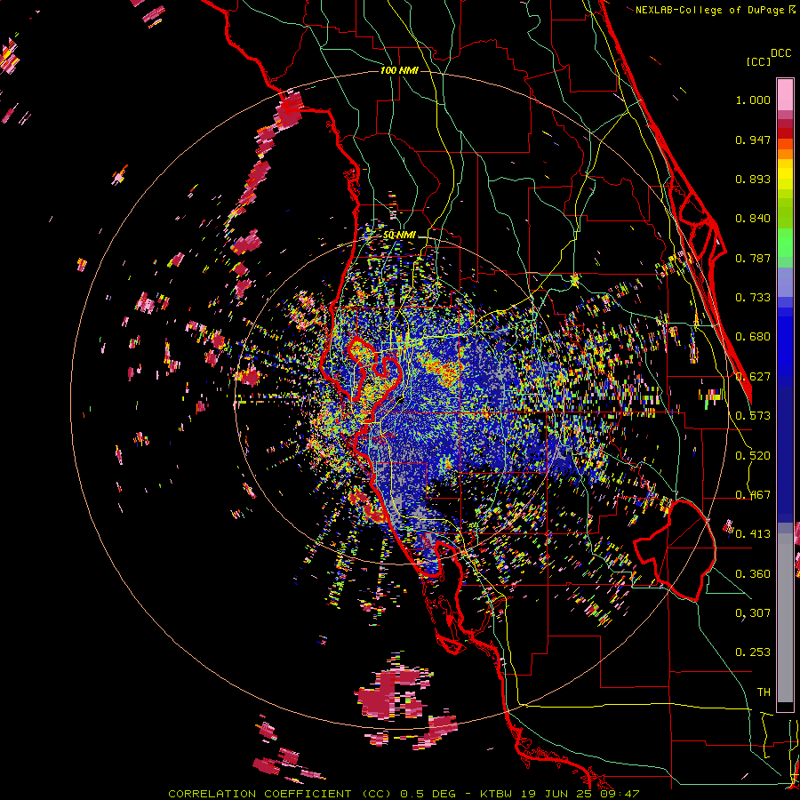Image resolution: width=800 pixels, height=800 pixels.
Task: Select the 0.947 scale value
Action: pyautogui.click(x=753, y=140)
